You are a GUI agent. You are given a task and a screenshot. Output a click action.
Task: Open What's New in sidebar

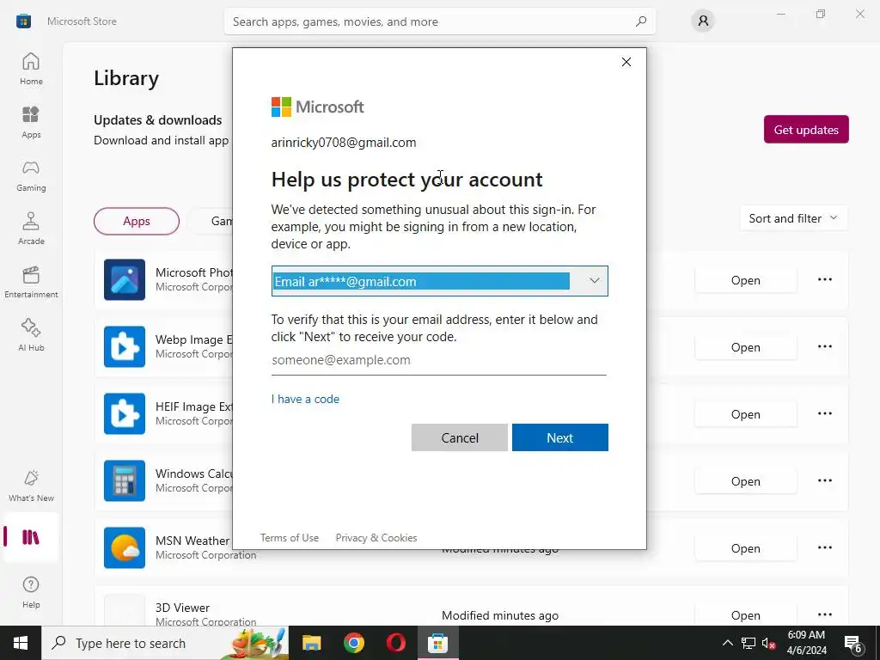pos(31,486)
